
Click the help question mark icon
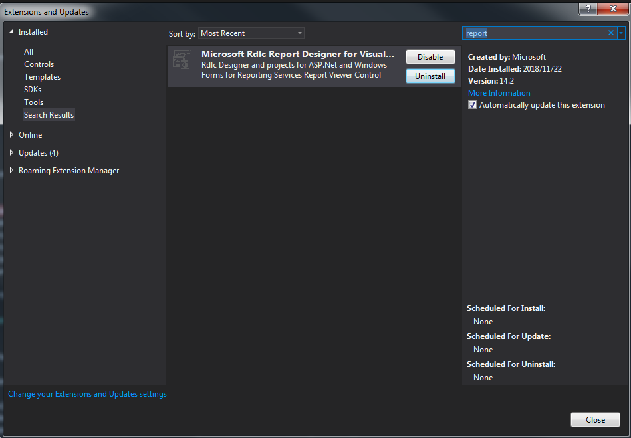(590, 9)
